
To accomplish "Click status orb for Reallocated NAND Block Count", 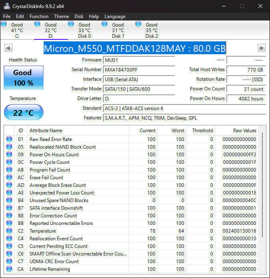I will [x=9, y=147].
